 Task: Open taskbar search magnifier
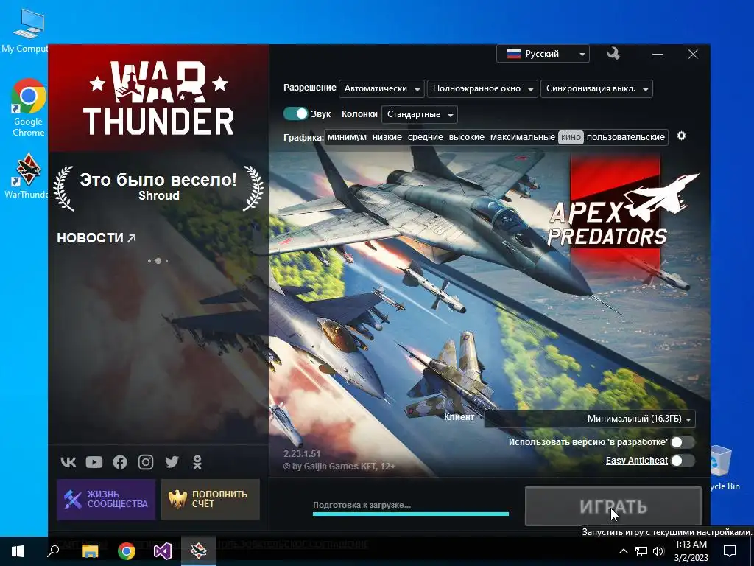(53, 551)
